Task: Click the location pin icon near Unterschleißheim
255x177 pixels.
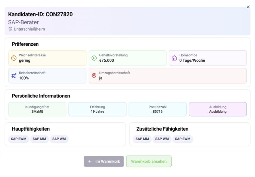Action: coord(10,29)
